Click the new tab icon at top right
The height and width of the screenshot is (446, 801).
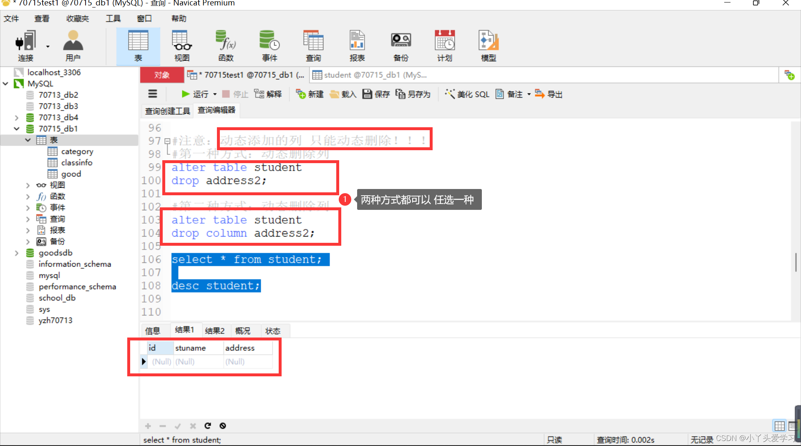point(789,75)
